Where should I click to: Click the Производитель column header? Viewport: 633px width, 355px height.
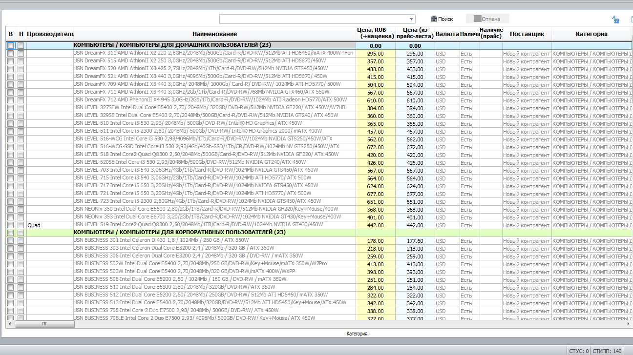[x=49, y=34]
